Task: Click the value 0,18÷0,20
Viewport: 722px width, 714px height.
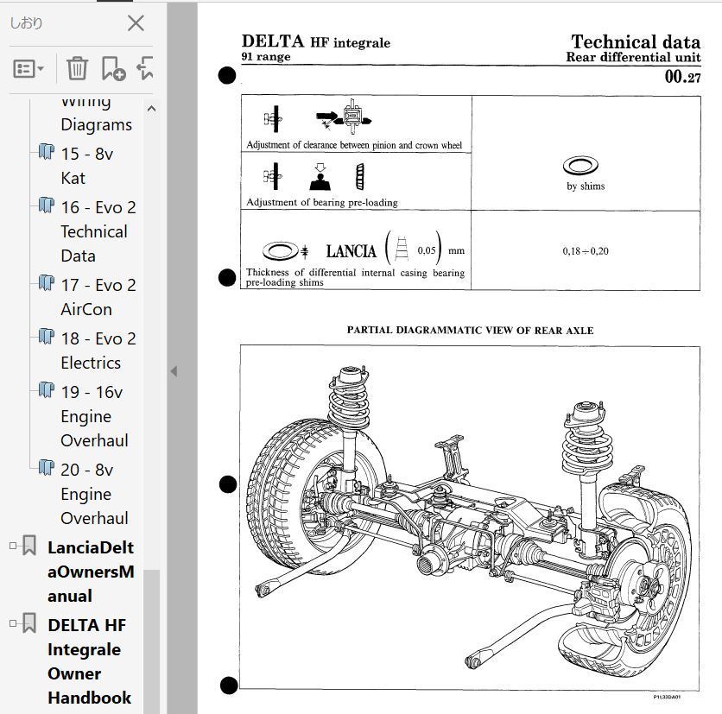Action: pos(586,251)
